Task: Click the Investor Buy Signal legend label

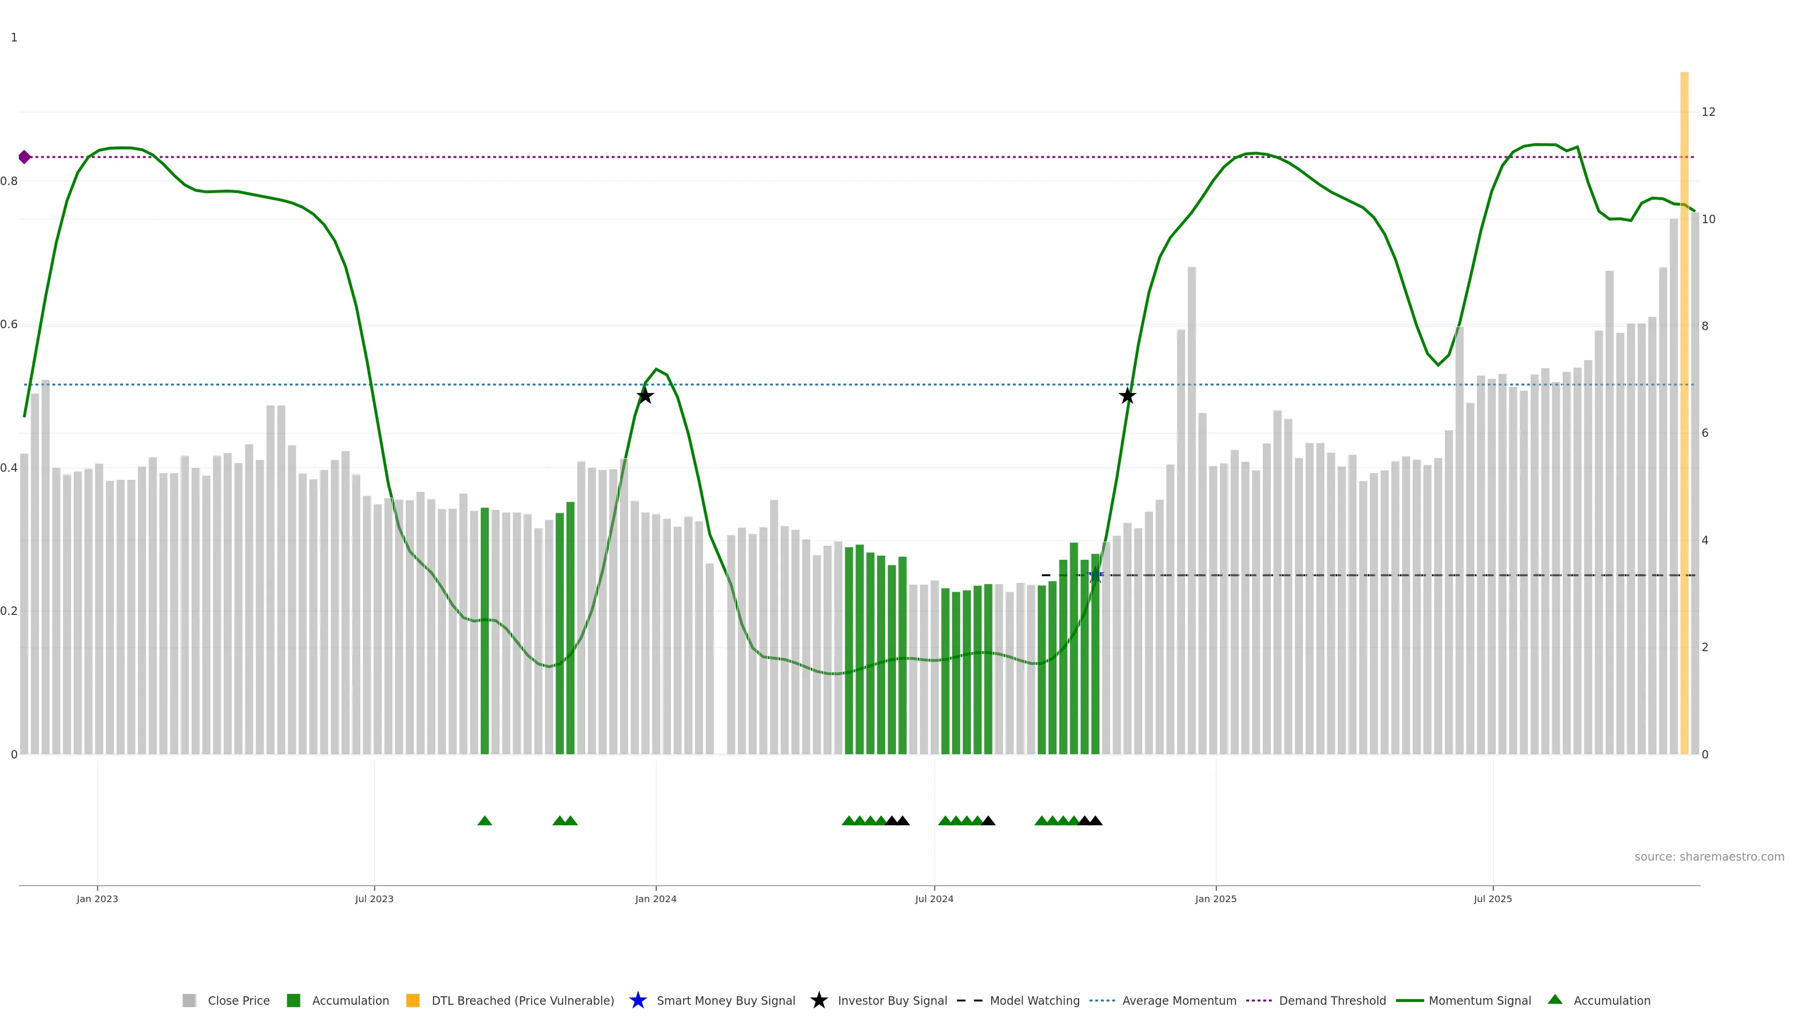Action: (892, 1000)
